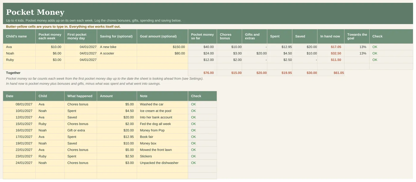
Task: Select the log date 08/01/2027
Action: point(19,104)
